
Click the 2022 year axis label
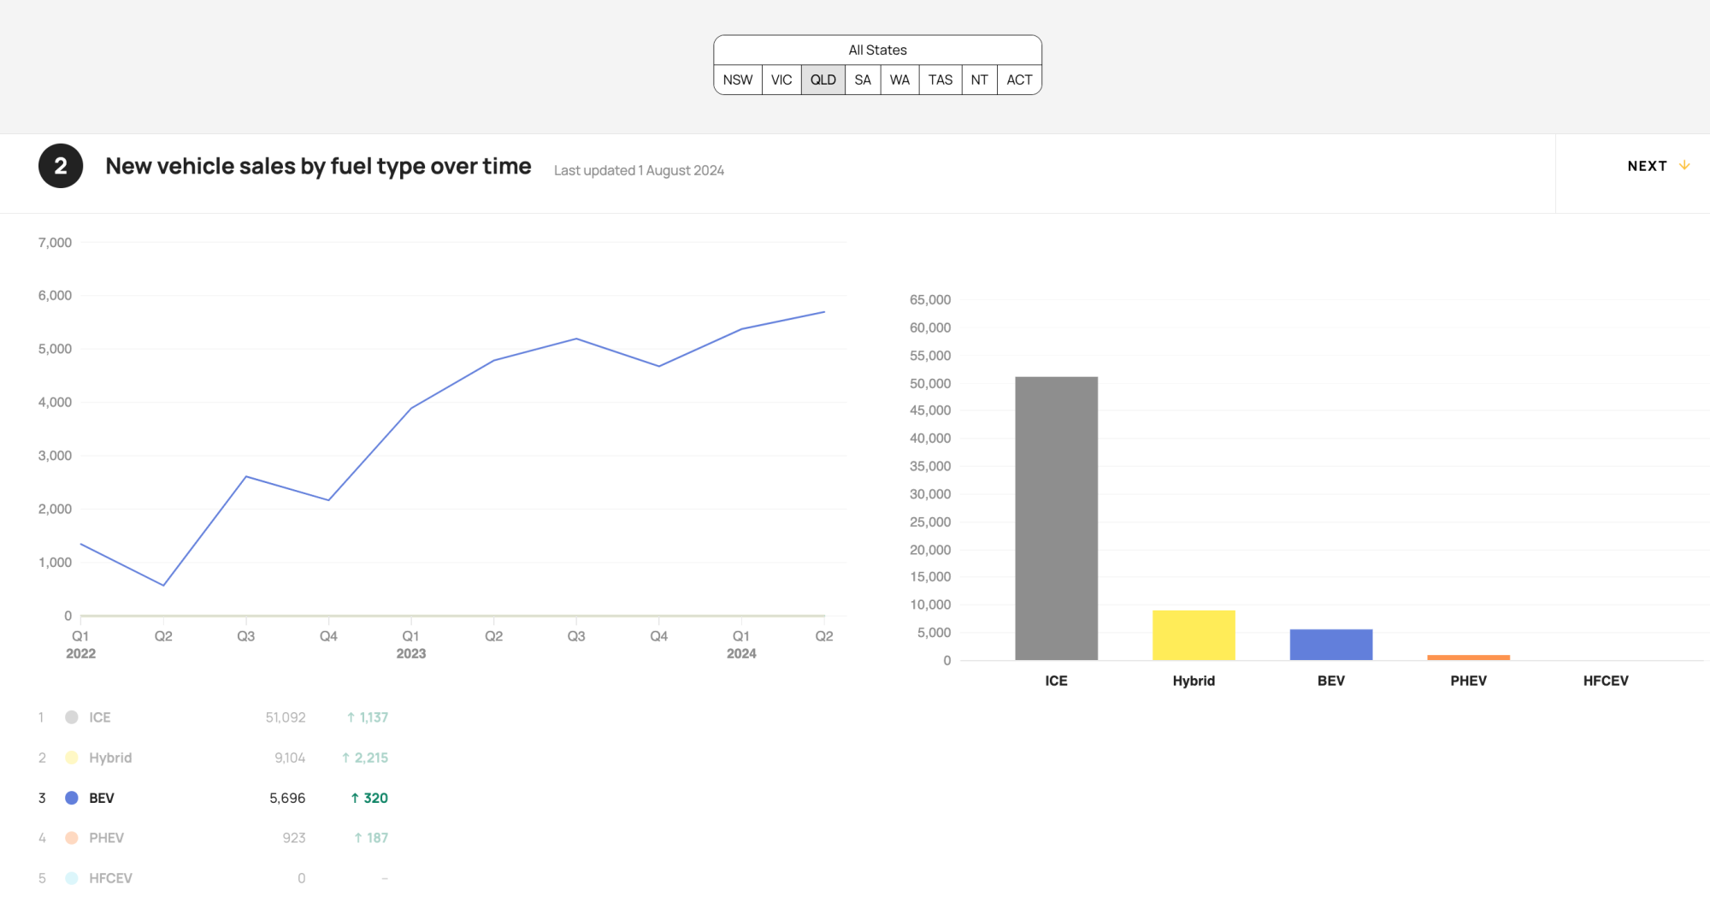tap(80, 653)
